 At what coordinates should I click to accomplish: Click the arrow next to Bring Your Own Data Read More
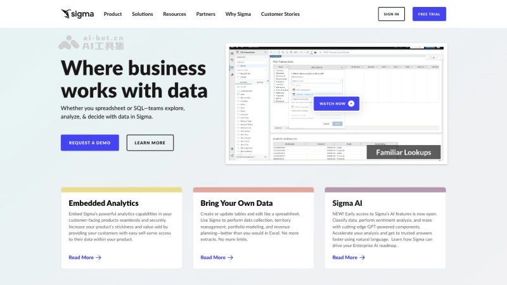click(230, 258)
